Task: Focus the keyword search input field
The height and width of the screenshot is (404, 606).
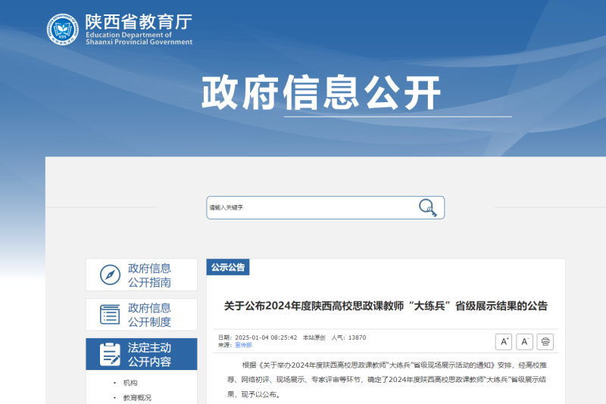Action: click(x=311, y=207)
